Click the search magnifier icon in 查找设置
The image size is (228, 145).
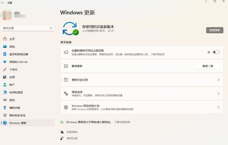coord(52,28)
